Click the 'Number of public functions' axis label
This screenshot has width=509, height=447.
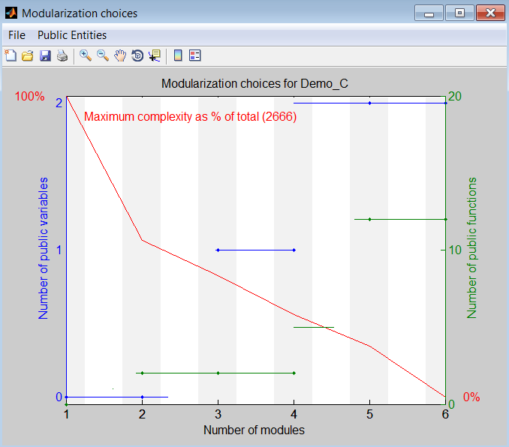471,247
